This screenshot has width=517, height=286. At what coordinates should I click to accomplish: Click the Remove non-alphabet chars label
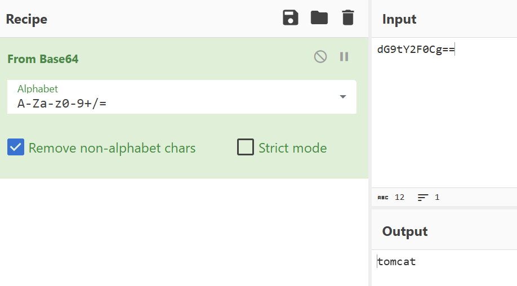(112, 148)
